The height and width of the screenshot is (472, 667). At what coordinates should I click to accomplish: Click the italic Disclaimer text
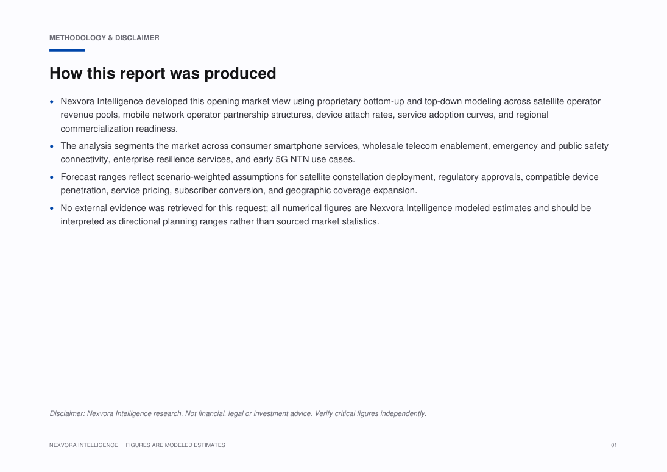pos(238,413)
